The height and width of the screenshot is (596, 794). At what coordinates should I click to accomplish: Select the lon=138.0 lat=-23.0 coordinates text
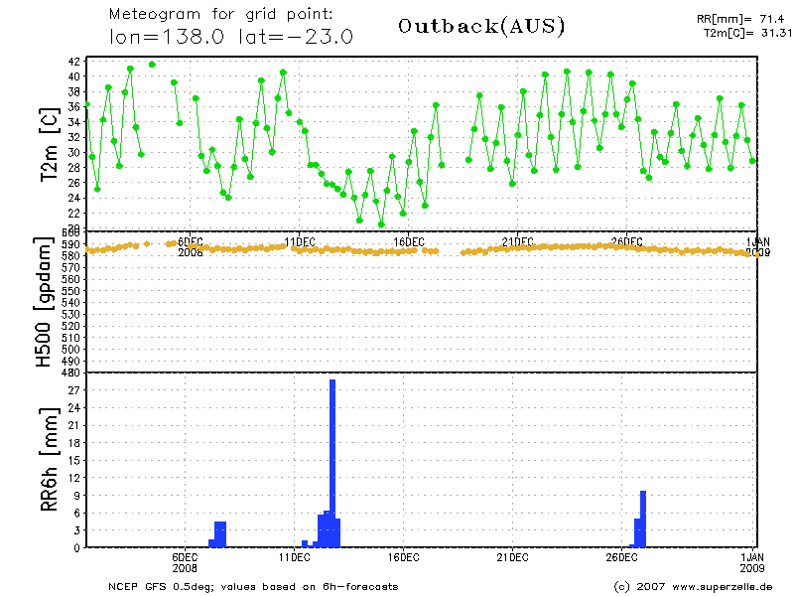point(231,38)
